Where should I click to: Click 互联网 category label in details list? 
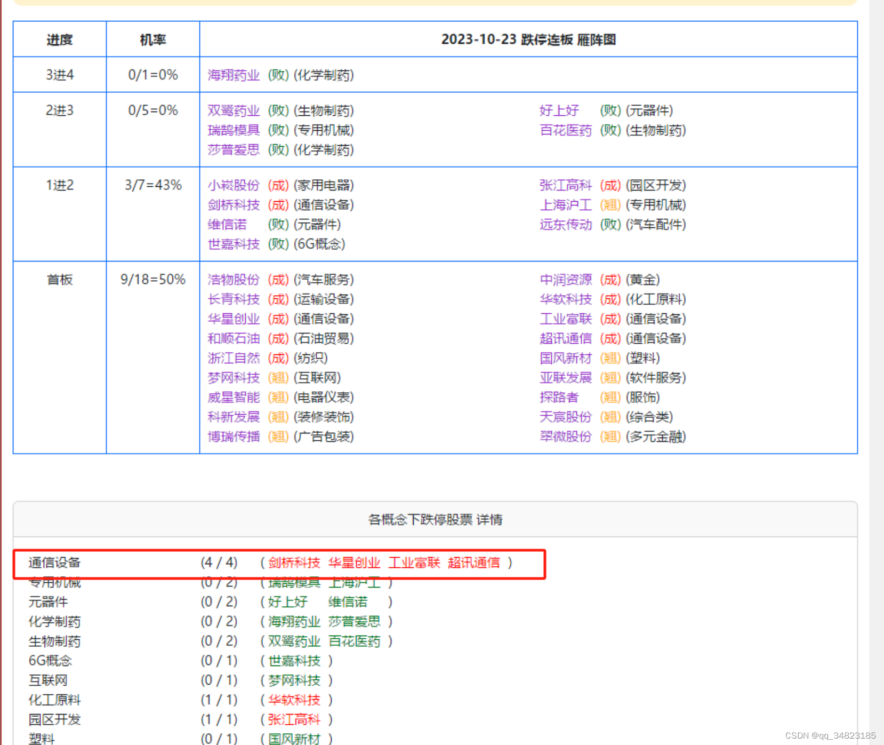point(48,680)
